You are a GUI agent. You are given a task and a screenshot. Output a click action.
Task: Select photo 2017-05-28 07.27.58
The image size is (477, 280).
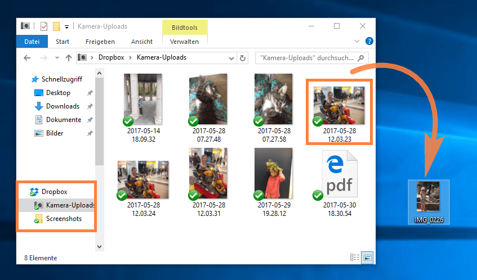tap(274, 108)
